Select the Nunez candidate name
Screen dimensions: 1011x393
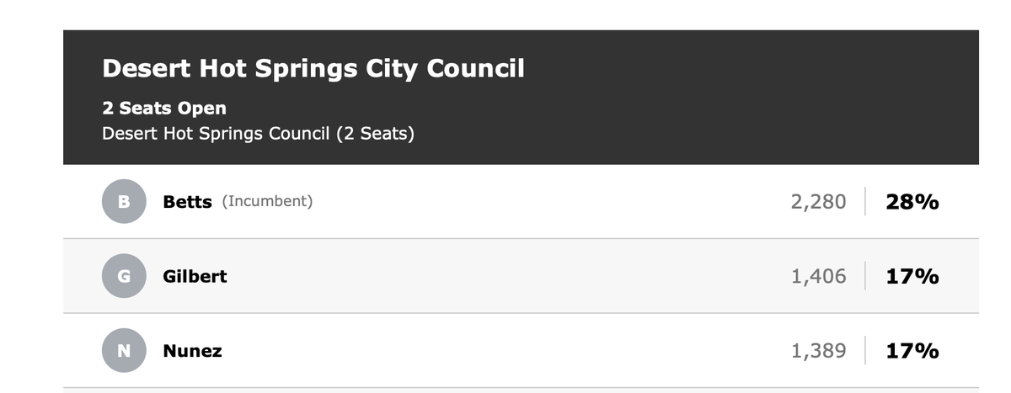pyautogui.click(x=192, y=351)
